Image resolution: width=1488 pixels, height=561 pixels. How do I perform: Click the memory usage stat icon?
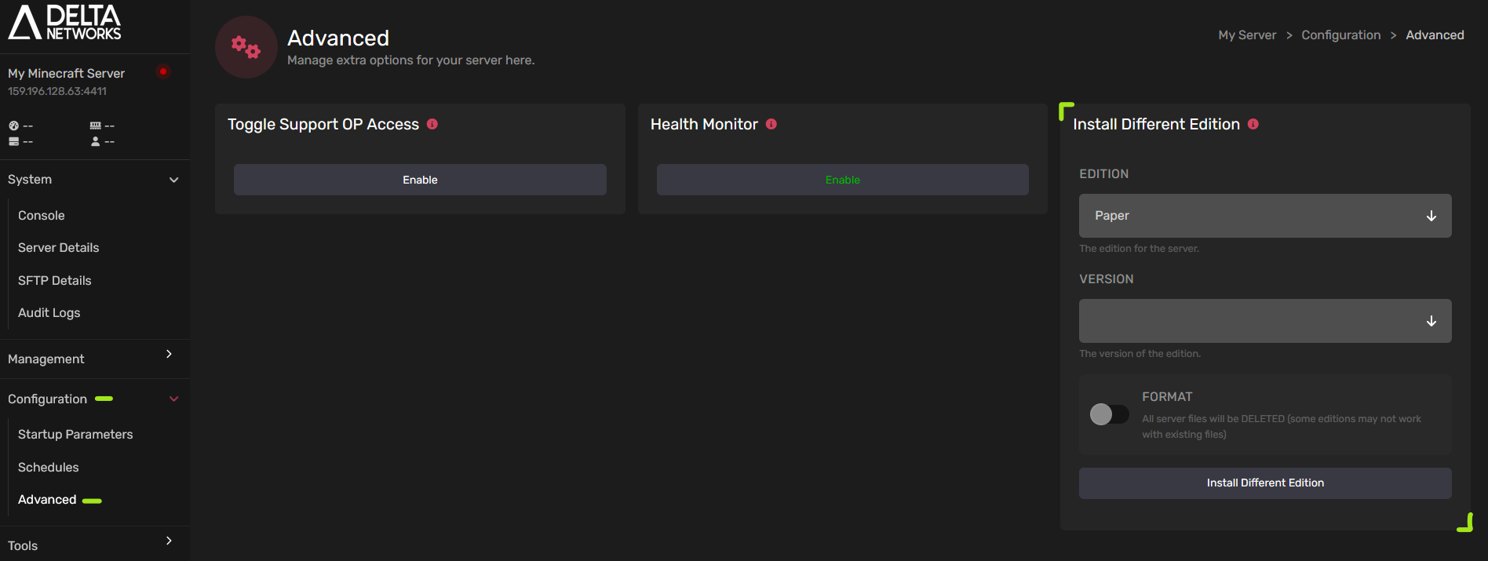pyautogui.click(x=95, y=126)
